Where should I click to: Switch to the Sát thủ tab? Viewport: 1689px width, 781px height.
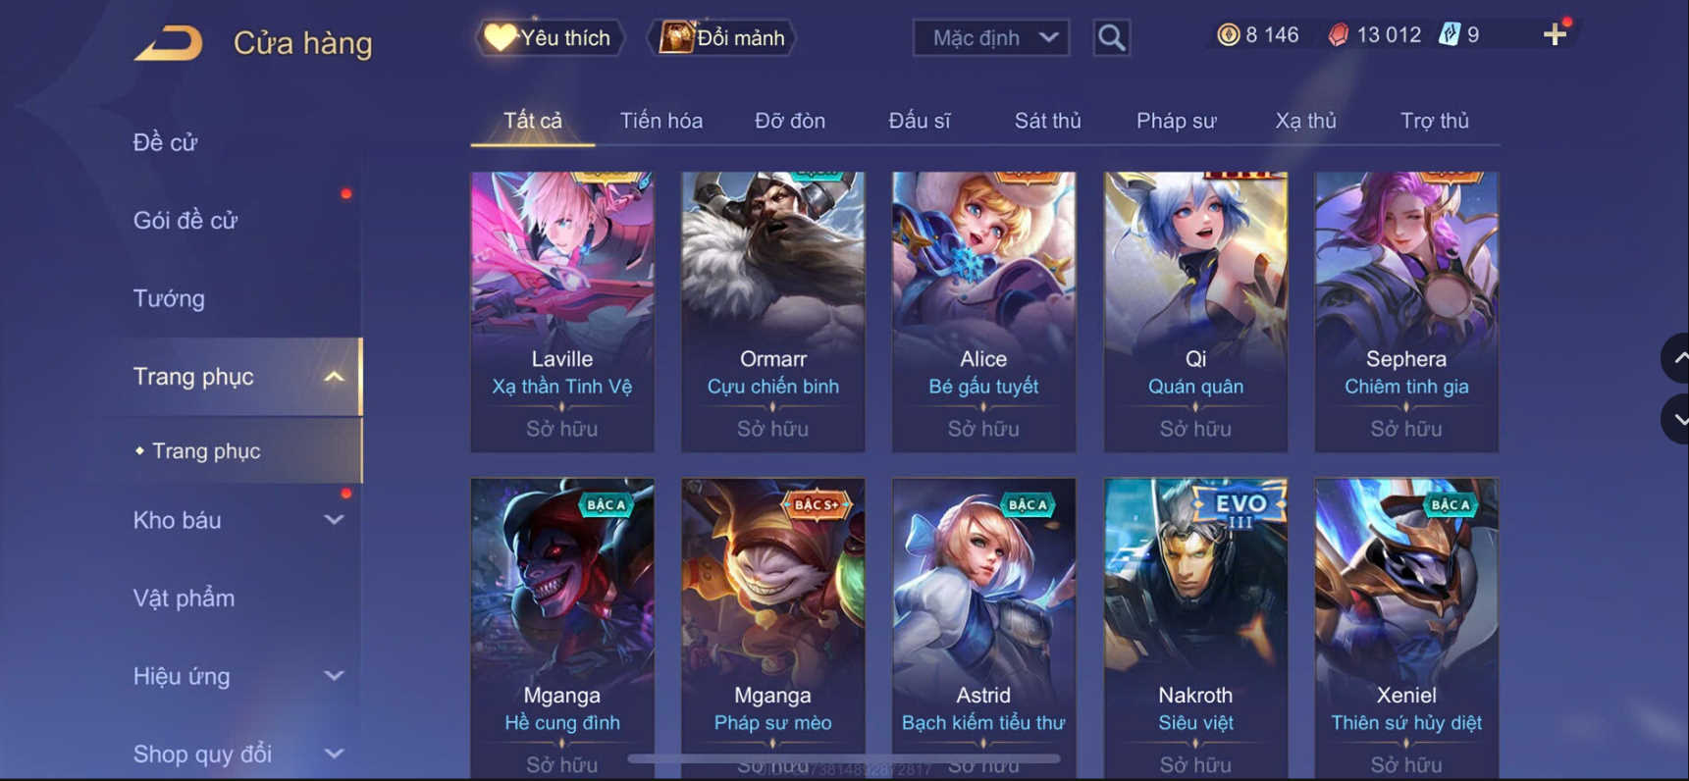click(1047, 121)
